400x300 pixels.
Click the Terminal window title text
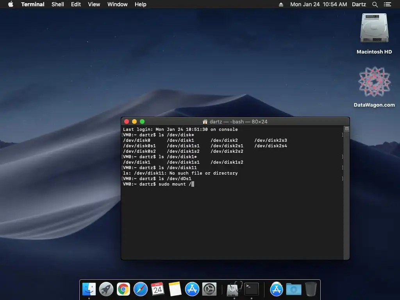coord(239,122)
